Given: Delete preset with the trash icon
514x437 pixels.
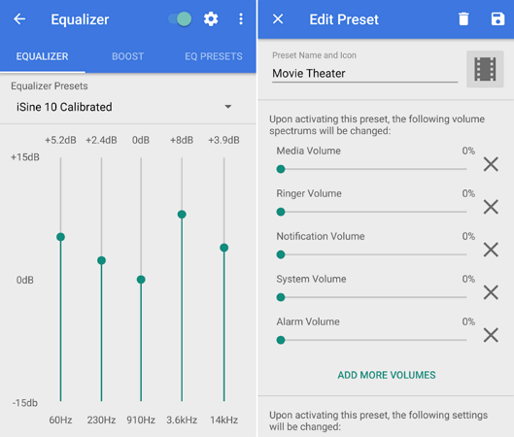Looking at the screenshot, I should 463,19.
